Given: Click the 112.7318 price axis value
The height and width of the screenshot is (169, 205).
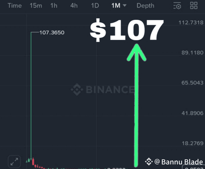Looking at the screenshot, I should pos(191,23).
